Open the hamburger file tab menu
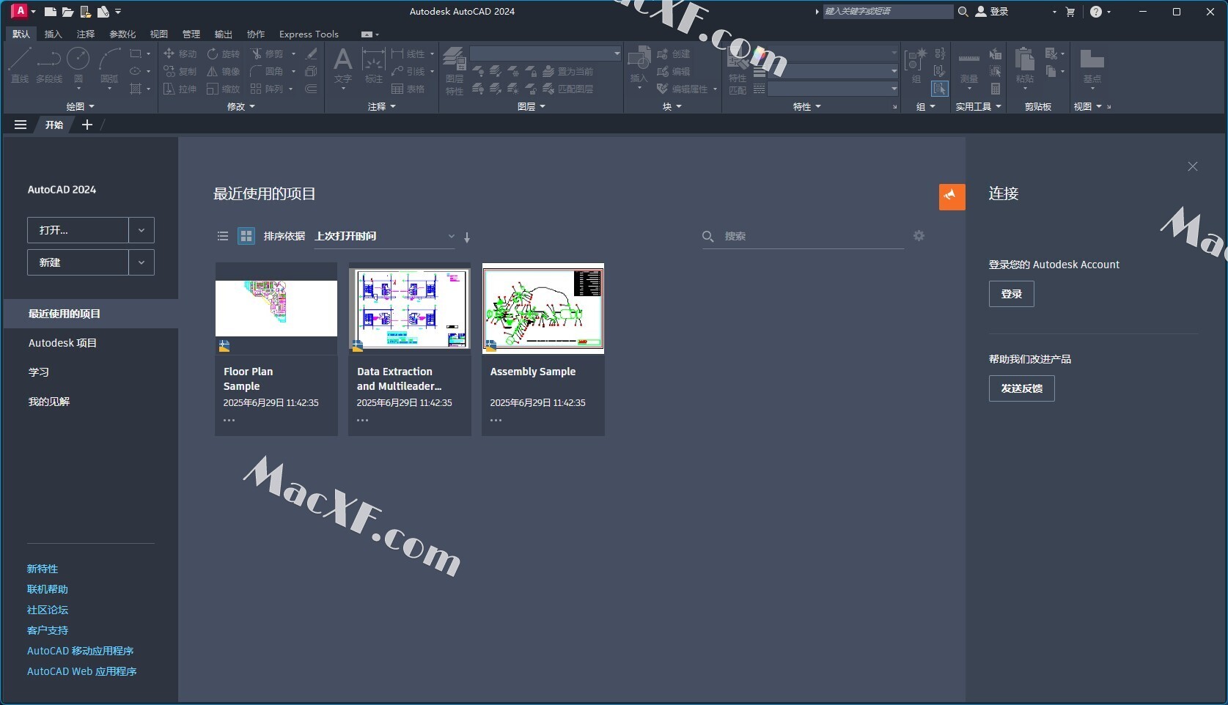The height and width of the screenshot is (705, 1228). pyautogui.click(x=21, y=125)
